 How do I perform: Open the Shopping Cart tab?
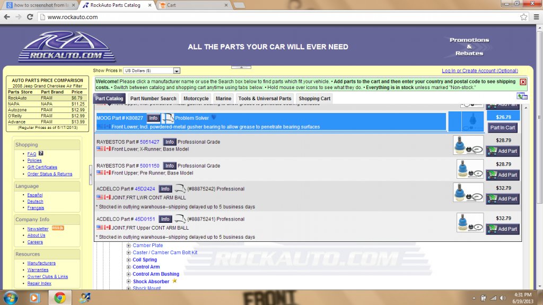coord(314,99)
